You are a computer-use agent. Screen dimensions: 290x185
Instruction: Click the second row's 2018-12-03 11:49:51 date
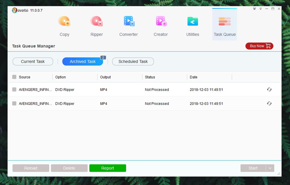pyautogui.click(x=206, y=104)
